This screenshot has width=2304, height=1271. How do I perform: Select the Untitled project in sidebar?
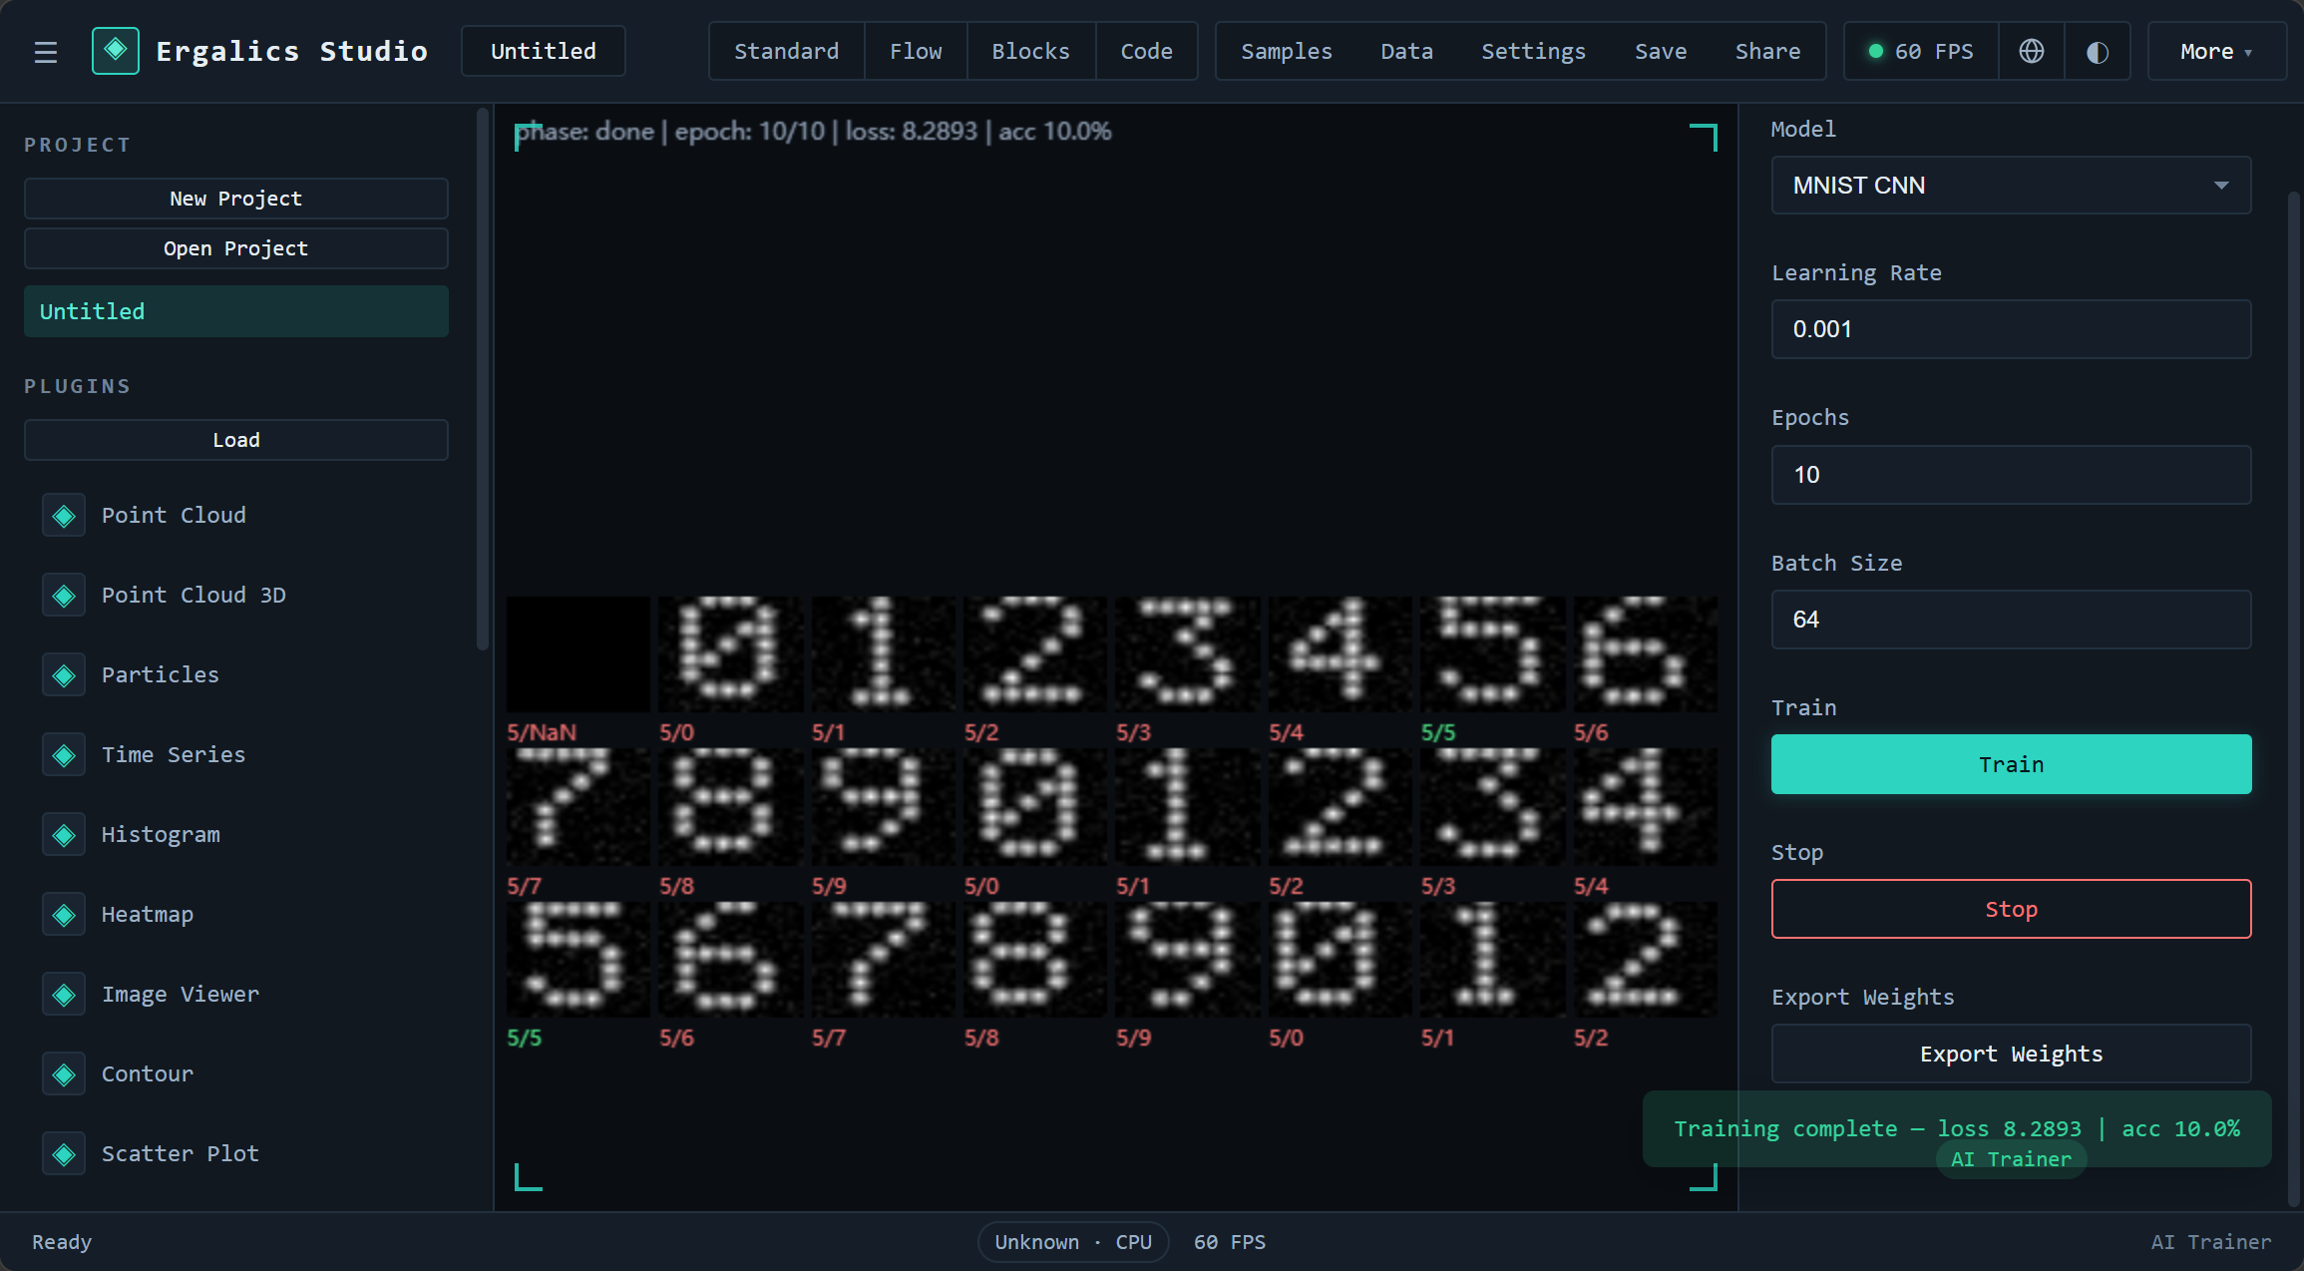point(236,311)
